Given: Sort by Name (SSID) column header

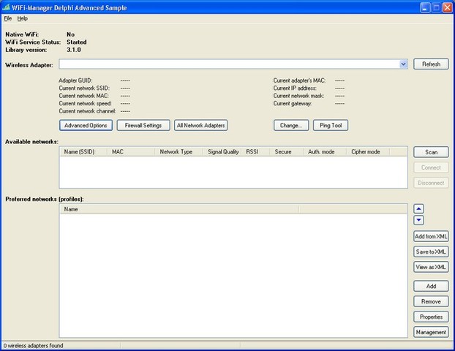Looking at the screenshot, I should (x=83, y=151).
